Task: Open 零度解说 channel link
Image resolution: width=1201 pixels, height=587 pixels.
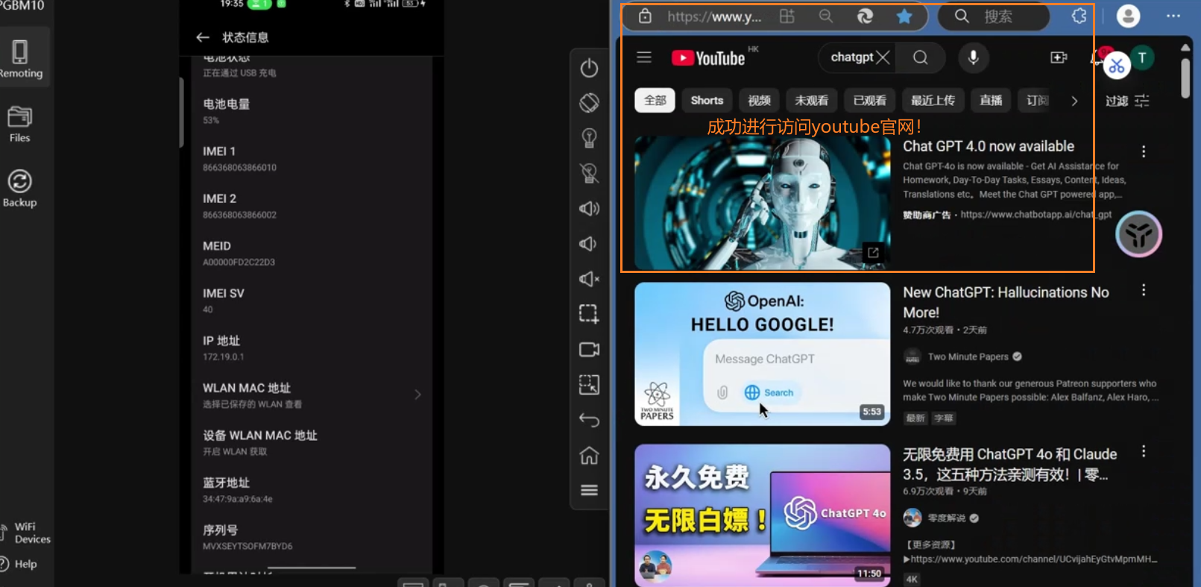Action: coord(946,518)
